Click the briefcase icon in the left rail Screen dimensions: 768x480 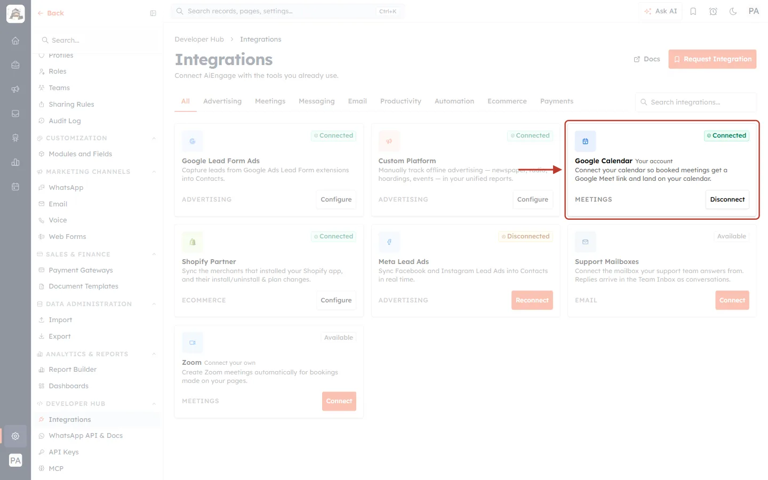[15, 65]
